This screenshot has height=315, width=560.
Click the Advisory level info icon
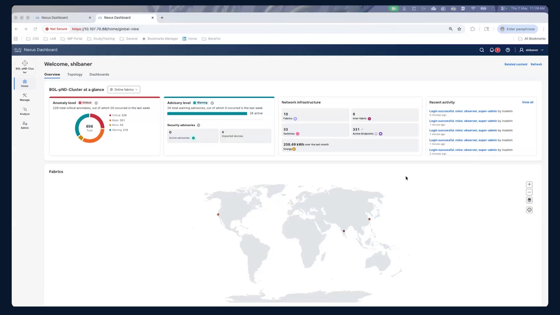tap(212, 103)
